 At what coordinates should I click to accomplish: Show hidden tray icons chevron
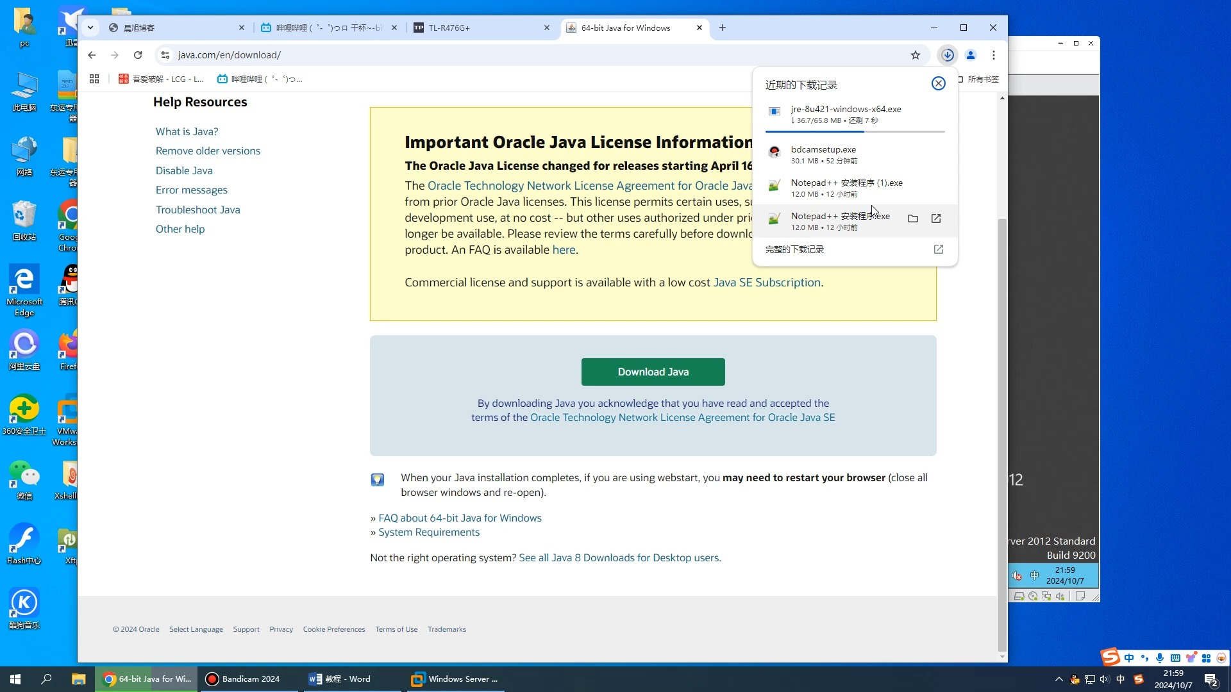click(1059, 679)
